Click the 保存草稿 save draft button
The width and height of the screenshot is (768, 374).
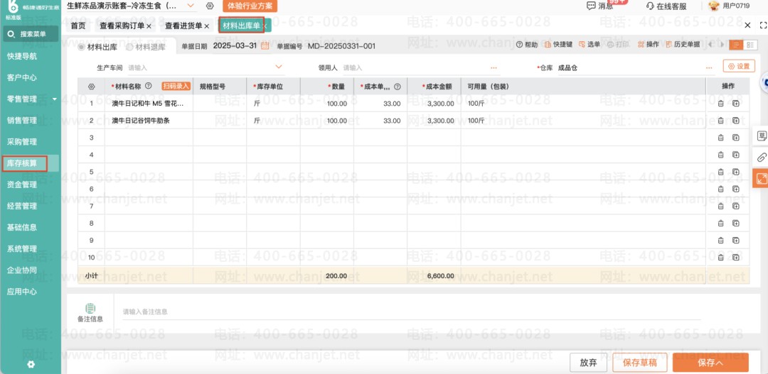(x=640, y=363)
